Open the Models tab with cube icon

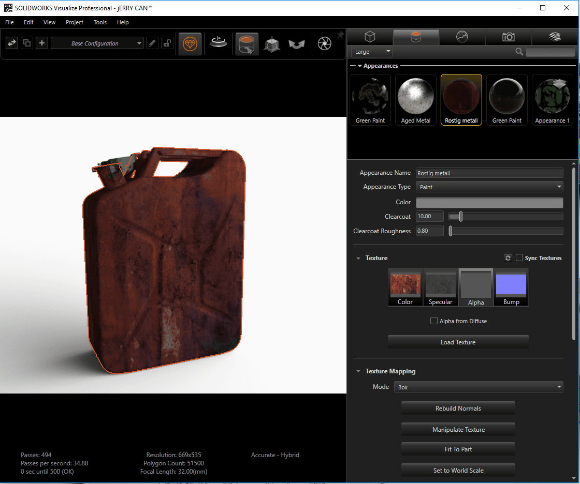[x=370, y=37]
